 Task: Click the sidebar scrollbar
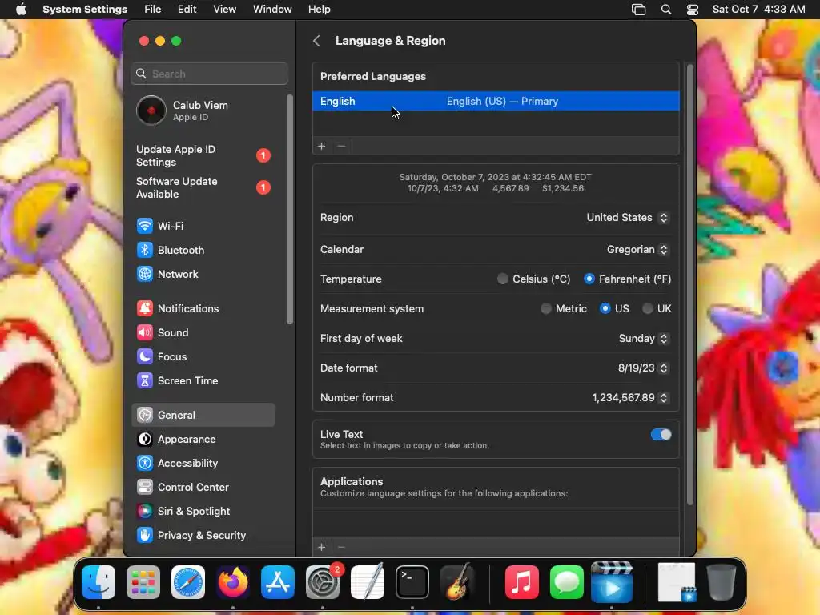coord(290,209)
